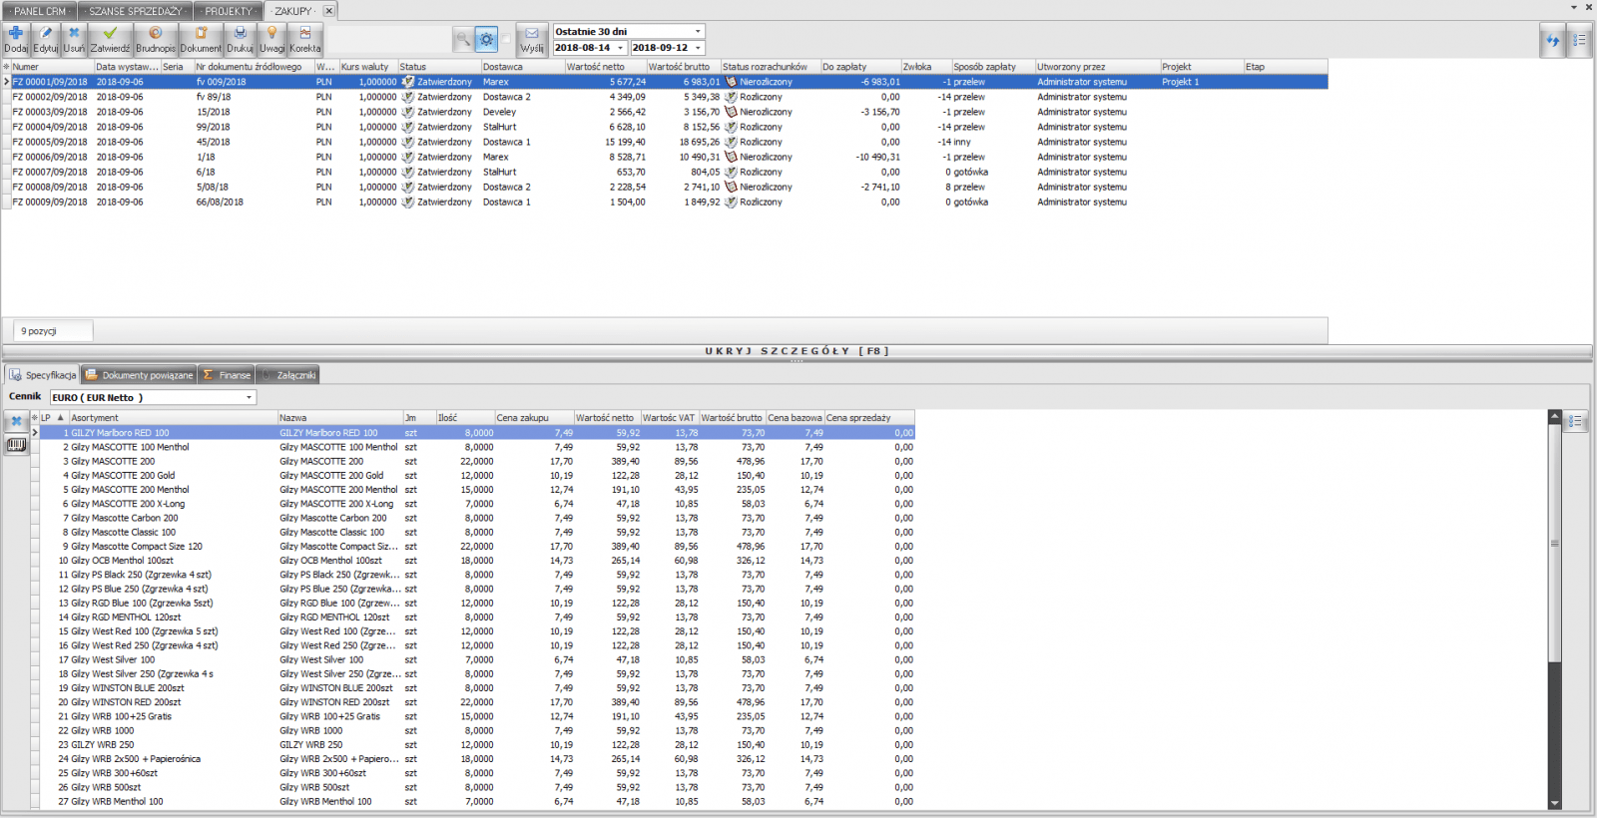1597x818 pixels.
Task: Click the Korekta correction icon
Action: click(305, 39)
